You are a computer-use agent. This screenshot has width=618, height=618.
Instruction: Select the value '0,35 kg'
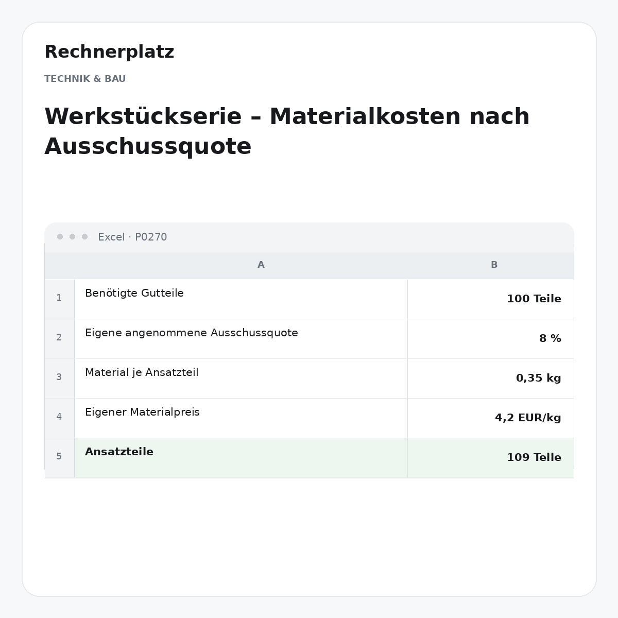pos(539,379)
